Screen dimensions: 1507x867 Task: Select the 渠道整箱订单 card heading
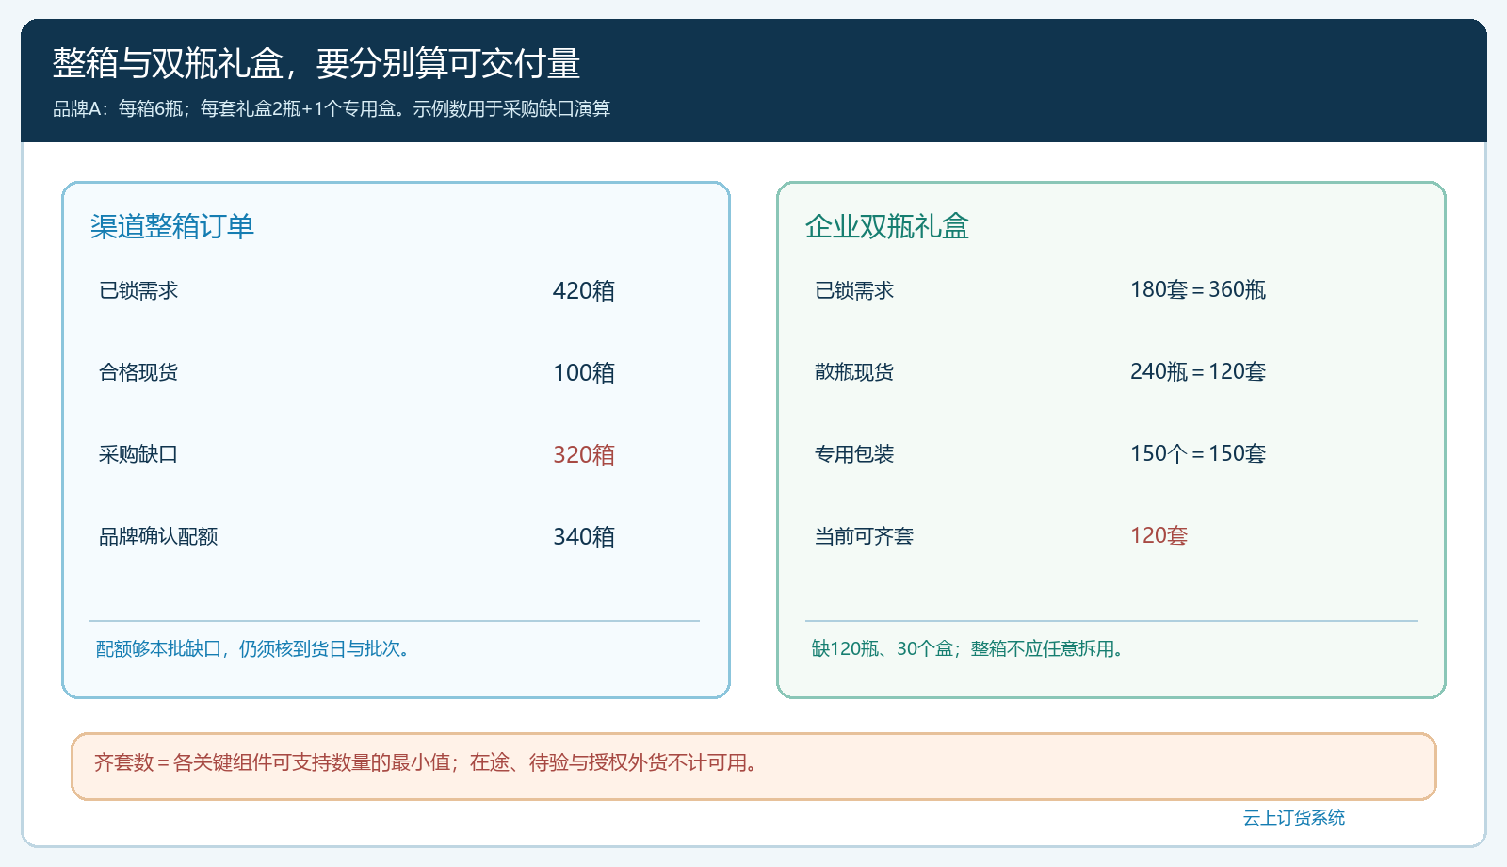(172, 226)
